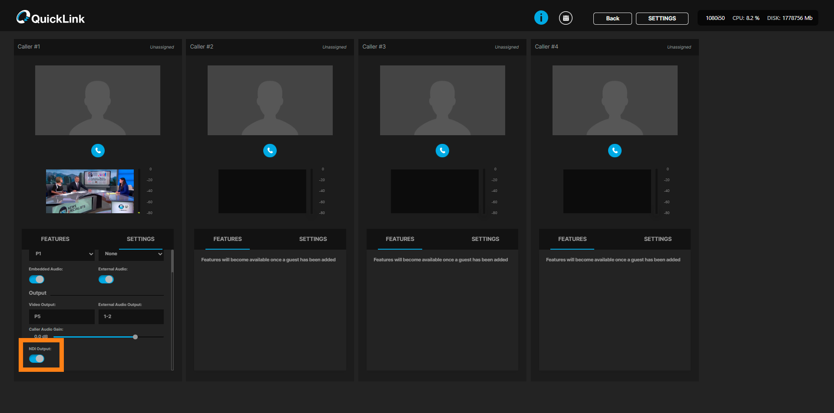Open the top SETTINGS button
This screenshot has width=834, height=413.
662,19
